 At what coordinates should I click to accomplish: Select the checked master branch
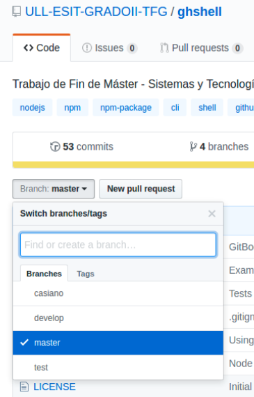coord(118,343)
